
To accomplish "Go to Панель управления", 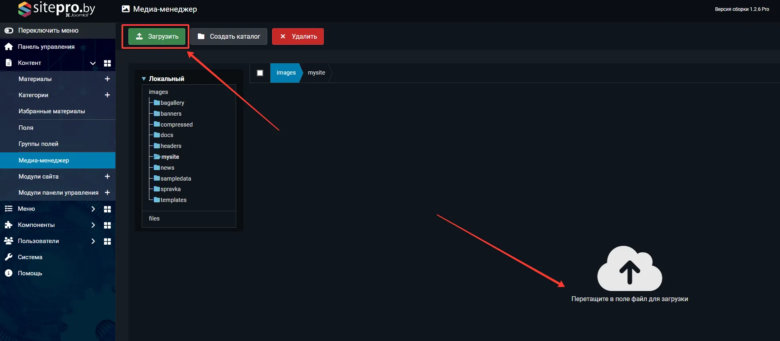I will pos(46,47).
